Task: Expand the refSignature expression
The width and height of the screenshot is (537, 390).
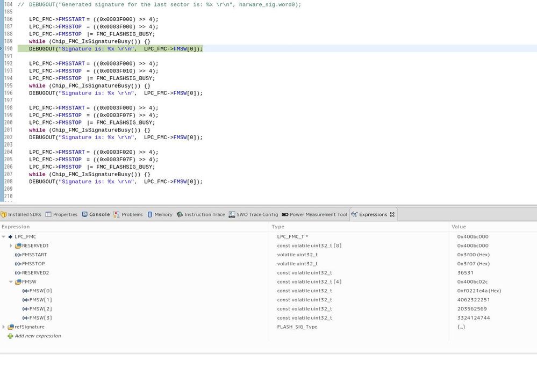Action: (3, 327)
